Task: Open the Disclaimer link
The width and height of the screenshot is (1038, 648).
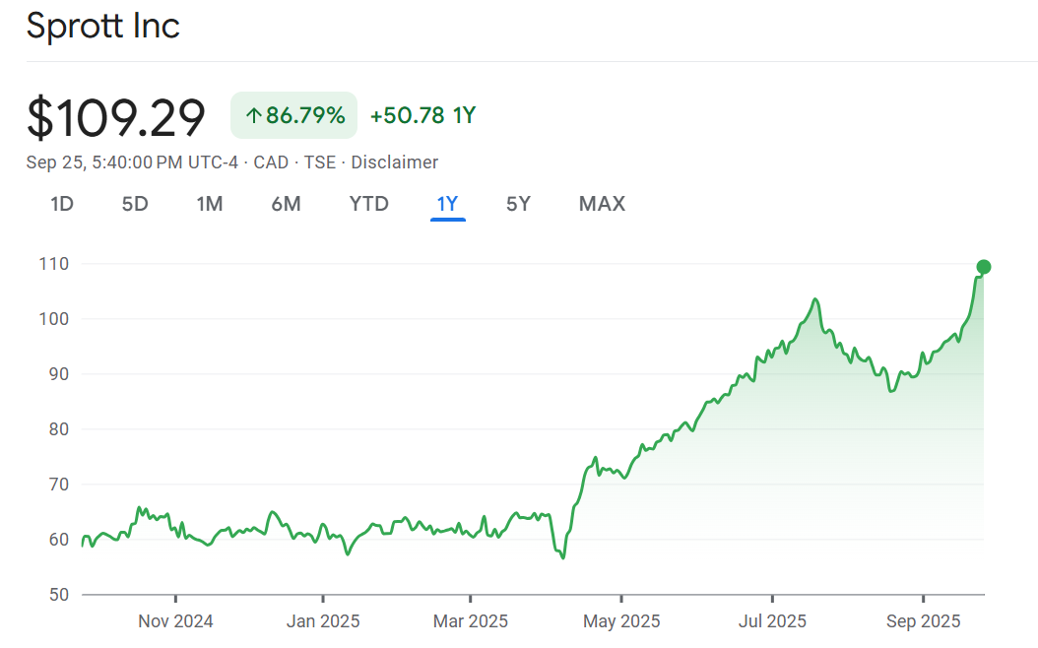Action: (394, 162)
